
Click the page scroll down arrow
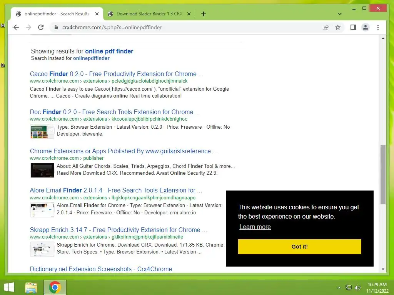tap(383, 269)
